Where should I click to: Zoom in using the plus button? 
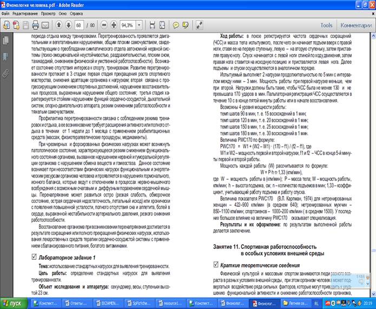tap(114, 25)
